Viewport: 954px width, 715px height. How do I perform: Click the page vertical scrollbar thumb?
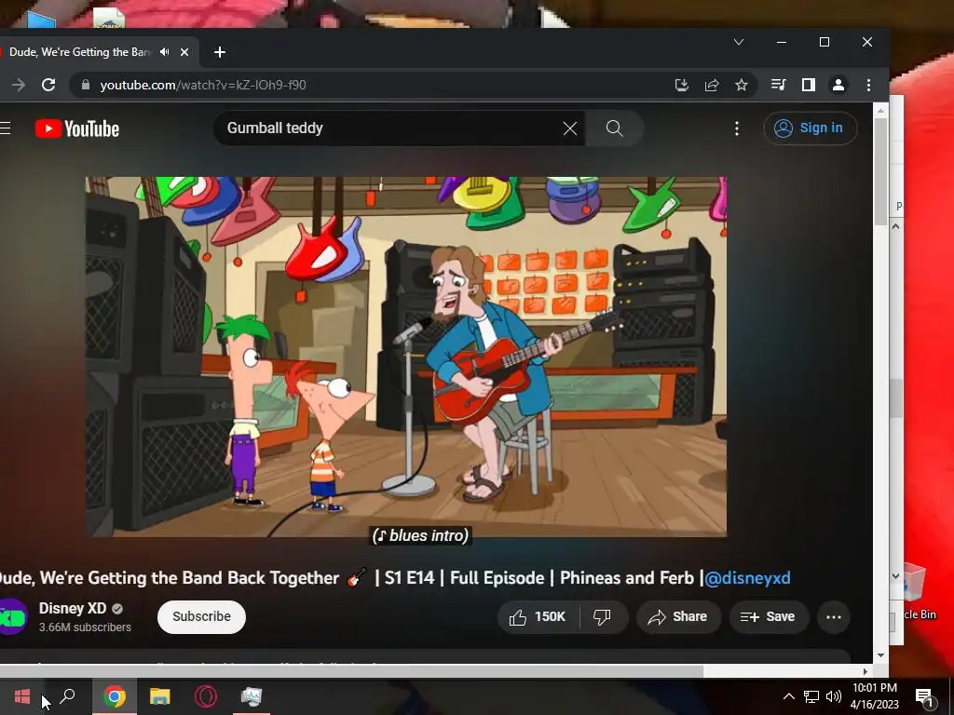(x=880, y=172)
